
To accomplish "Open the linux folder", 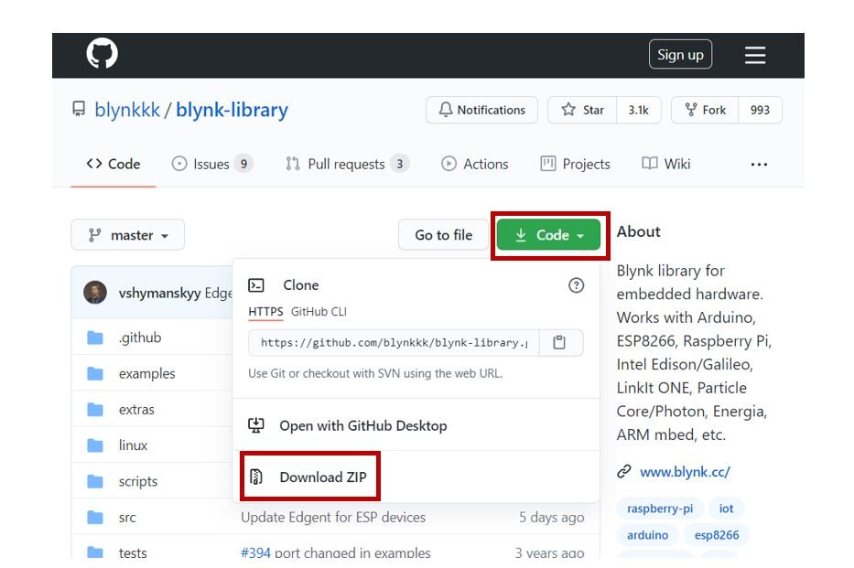I will pyautogui.click(x=133, y=445).
